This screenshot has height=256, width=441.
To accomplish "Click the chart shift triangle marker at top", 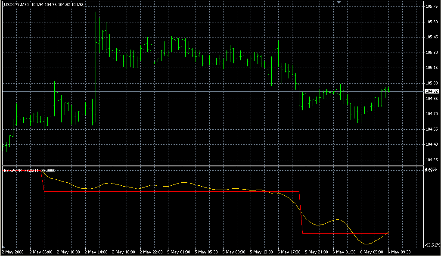I will coord(339,3).
